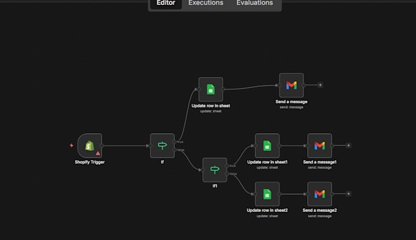
Task: Click the 'Shopify Trigger' label
Action: pyautogui.click(x=90, y=162)
